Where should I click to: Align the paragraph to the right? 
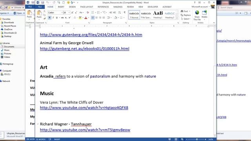click(100, 18)
